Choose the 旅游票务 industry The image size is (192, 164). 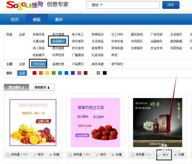[x=98, y=48]
